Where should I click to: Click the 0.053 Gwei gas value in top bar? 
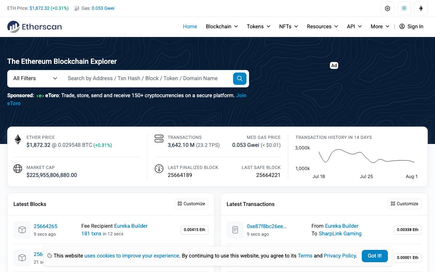click(x=103, y=8)
